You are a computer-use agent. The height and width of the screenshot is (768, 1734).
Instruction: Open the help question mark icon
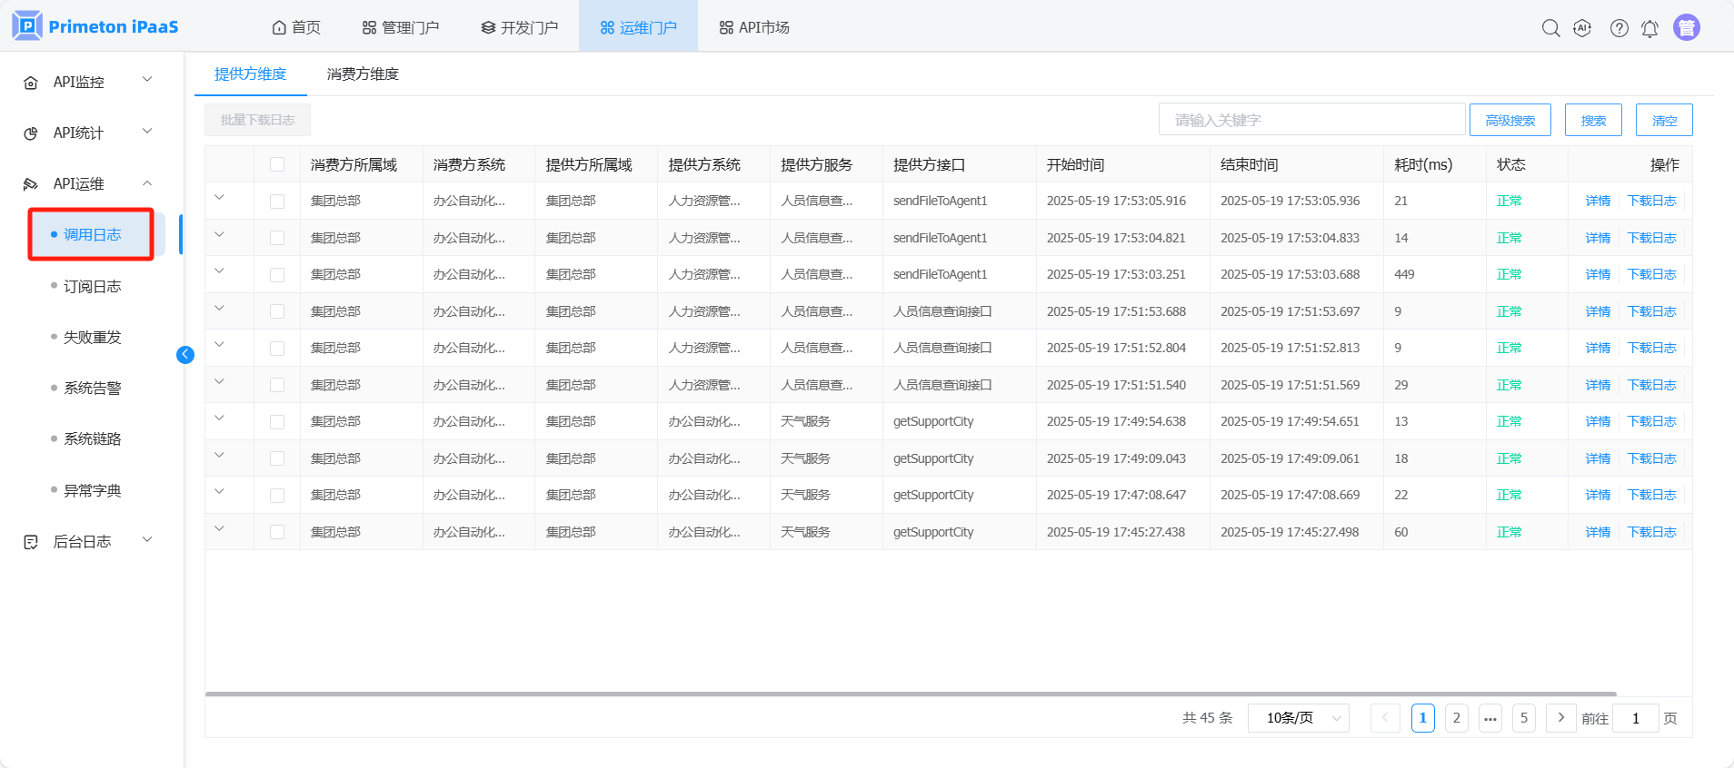tap(1619, 28)
